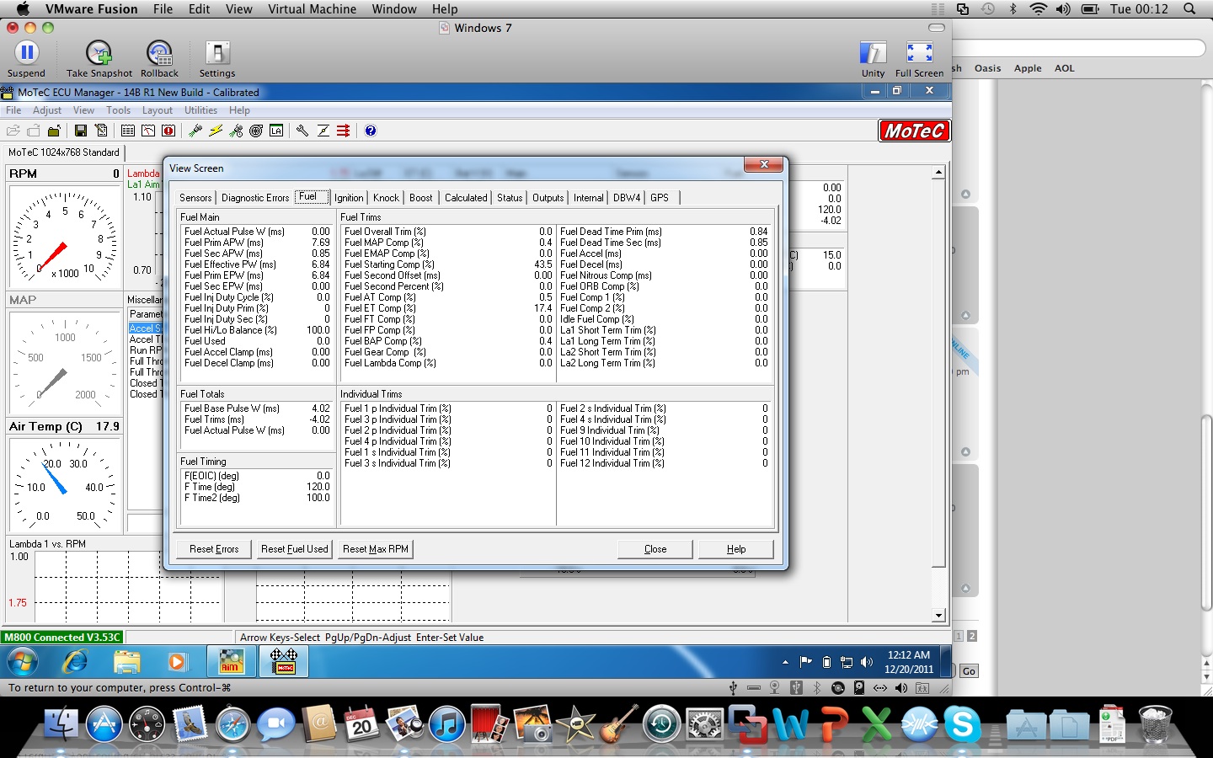Open the red error alarm icon
The height and width of the screenshot is (758, 1213).
(x=168, y=131)
